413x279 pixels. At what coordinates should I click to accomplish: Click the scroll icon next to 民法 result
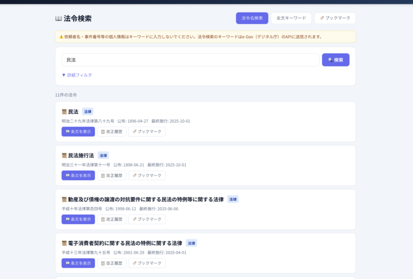coord(64,112)
